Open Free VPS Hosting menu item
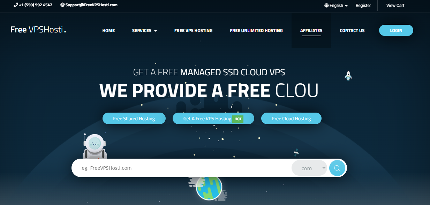 click(193, 31)
